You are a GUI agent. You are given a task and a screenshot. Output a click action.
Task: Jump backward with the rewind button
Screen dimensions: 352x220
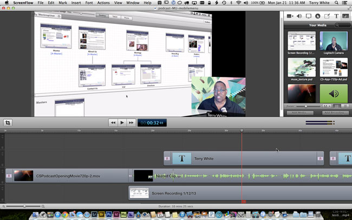click(113, 122)
